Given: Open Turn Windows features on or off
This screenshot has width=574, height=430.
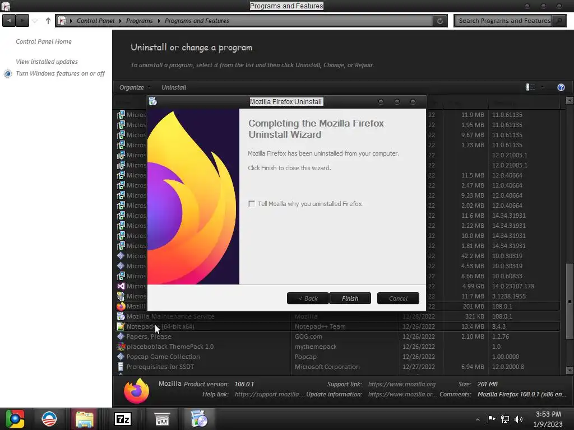Looking at the screenshot, I should [x=60, y=73].
